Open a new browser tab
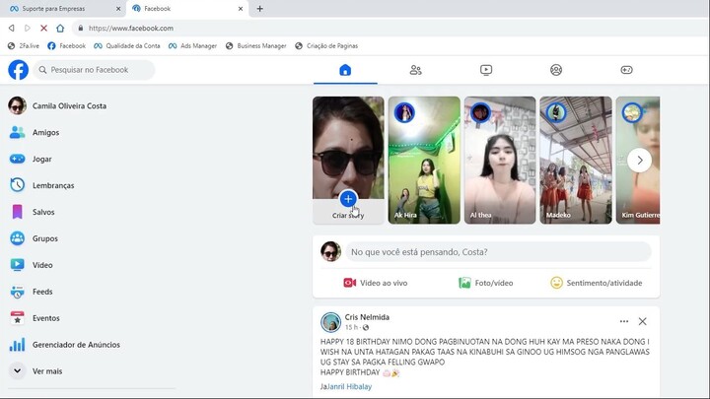The width and height of the screenshot is (710, 399). pyautogui.click(x=260, y=9)
